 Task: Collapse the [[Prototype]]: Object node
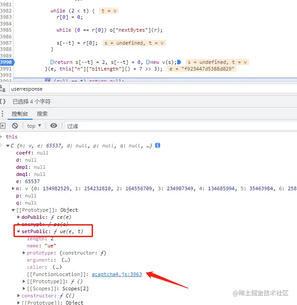pos(13,210)
